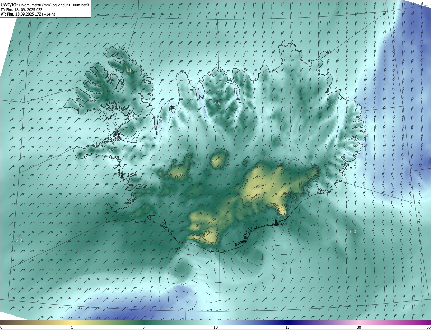The width and height of the screenshot is (431, 330).
Task: Click the color scale tick labeled 10
Action: 215,328
